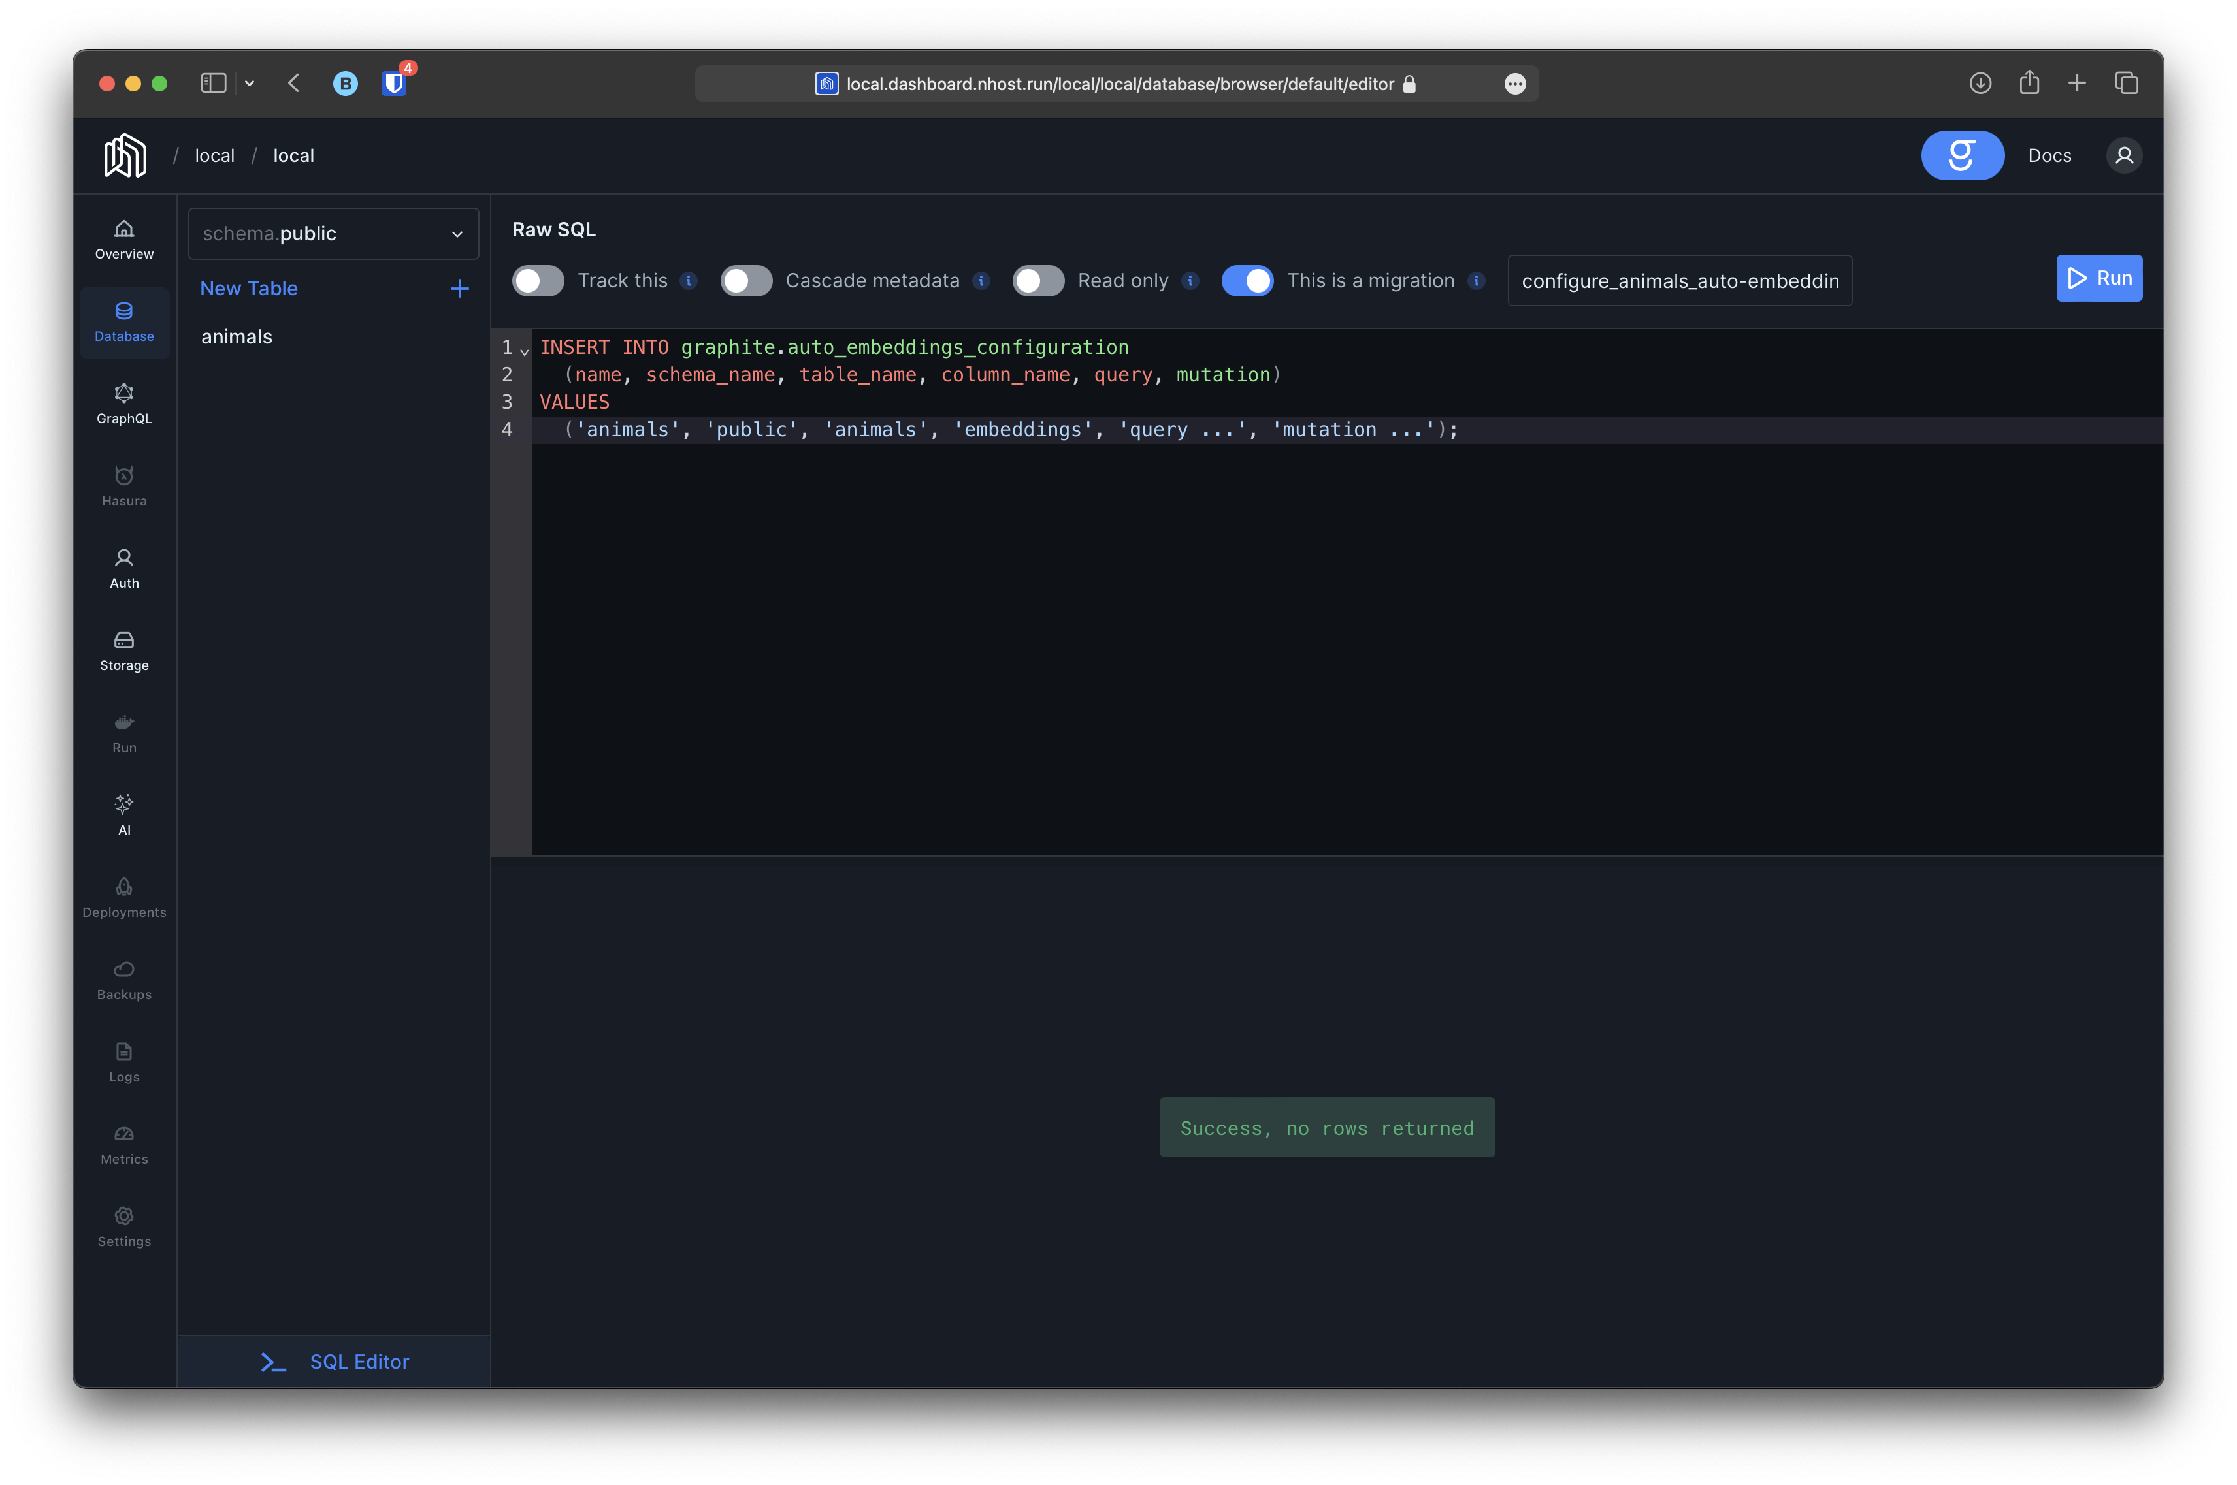Click Bitwarden extension icon in browser toolbar
The image size is (2237, 1485).
point(394,84)
